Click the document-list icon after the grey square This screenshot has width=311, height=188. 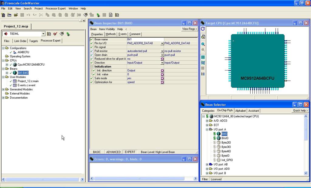111,15
